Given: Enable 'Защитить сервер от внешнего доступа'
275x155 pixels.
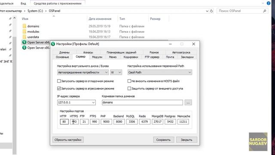Looking at the screenshot, I should tap(129, 88).
